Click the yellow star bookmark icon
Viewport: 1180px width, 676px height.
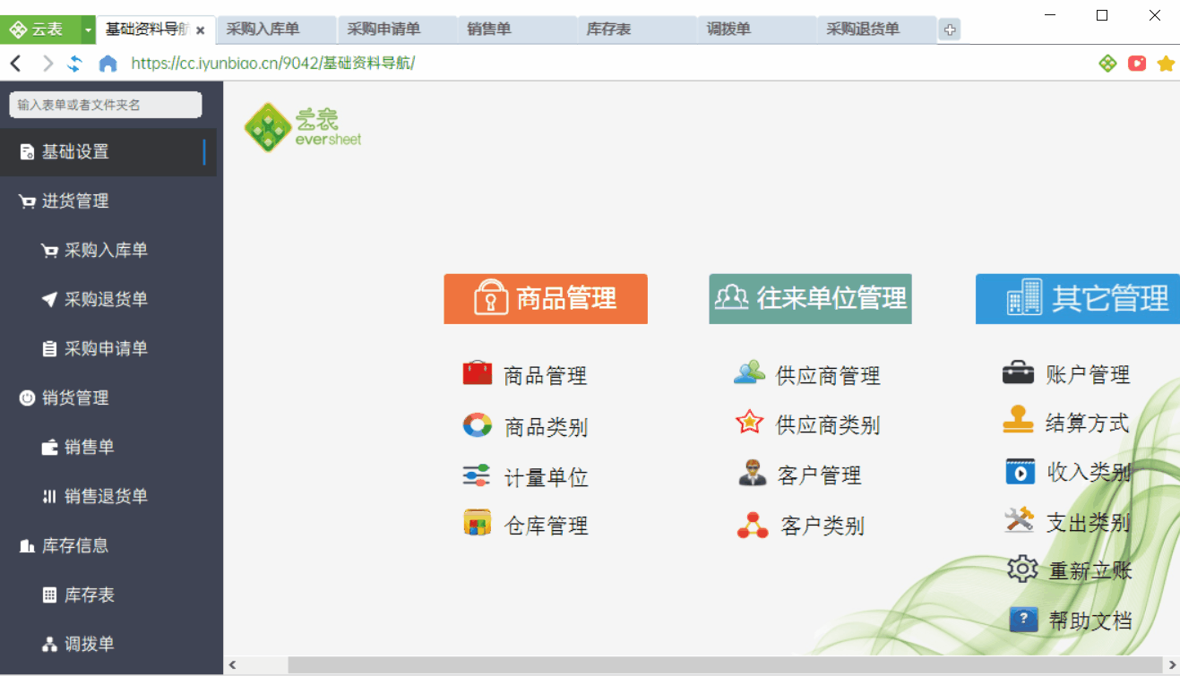1166,64
